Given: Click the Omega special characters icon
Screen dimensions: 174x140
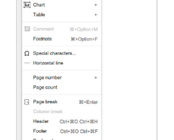Looking at the screenshot, I should [x=27, y=53].
